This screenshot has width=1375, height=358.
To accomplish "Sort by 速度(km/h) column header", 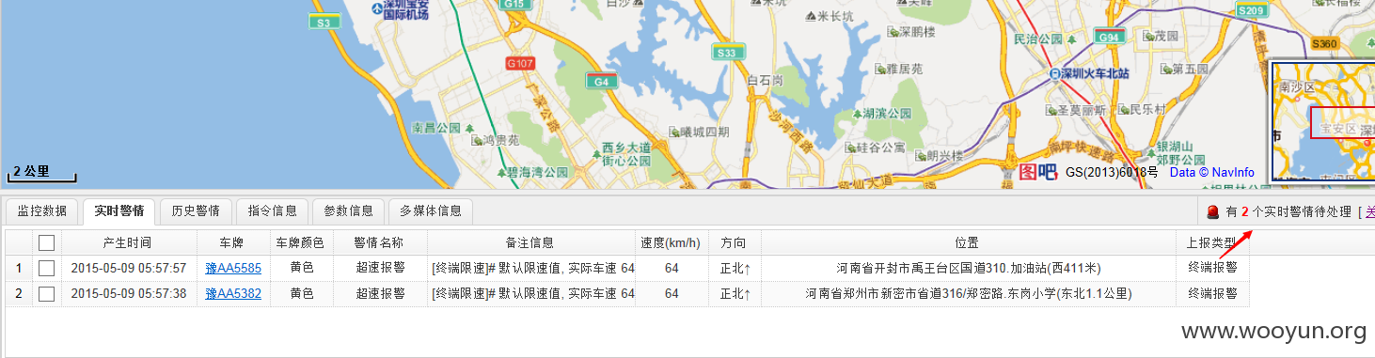I will (671, 242).
